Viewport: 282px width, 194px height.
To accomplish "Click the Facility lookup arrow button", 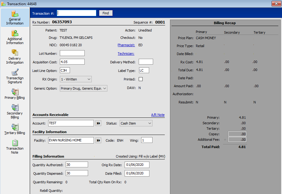I will coord(98,140).
